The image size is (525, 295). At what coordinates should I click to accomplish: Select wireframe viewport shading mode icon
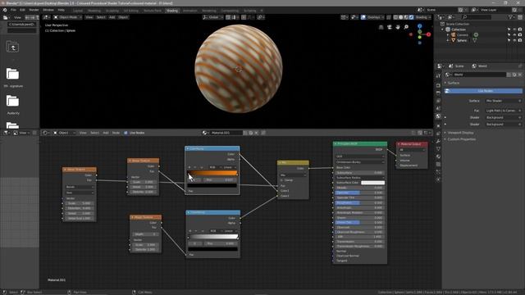pos(395,17)
